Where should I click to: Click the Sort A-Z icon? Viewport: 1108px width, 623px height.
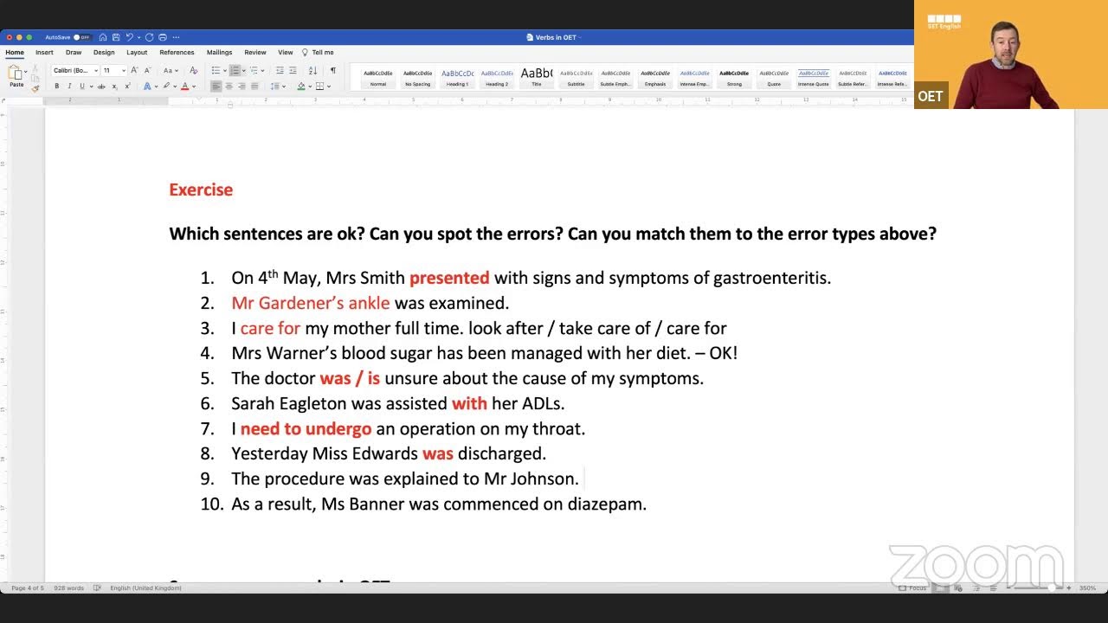point(312,70)
